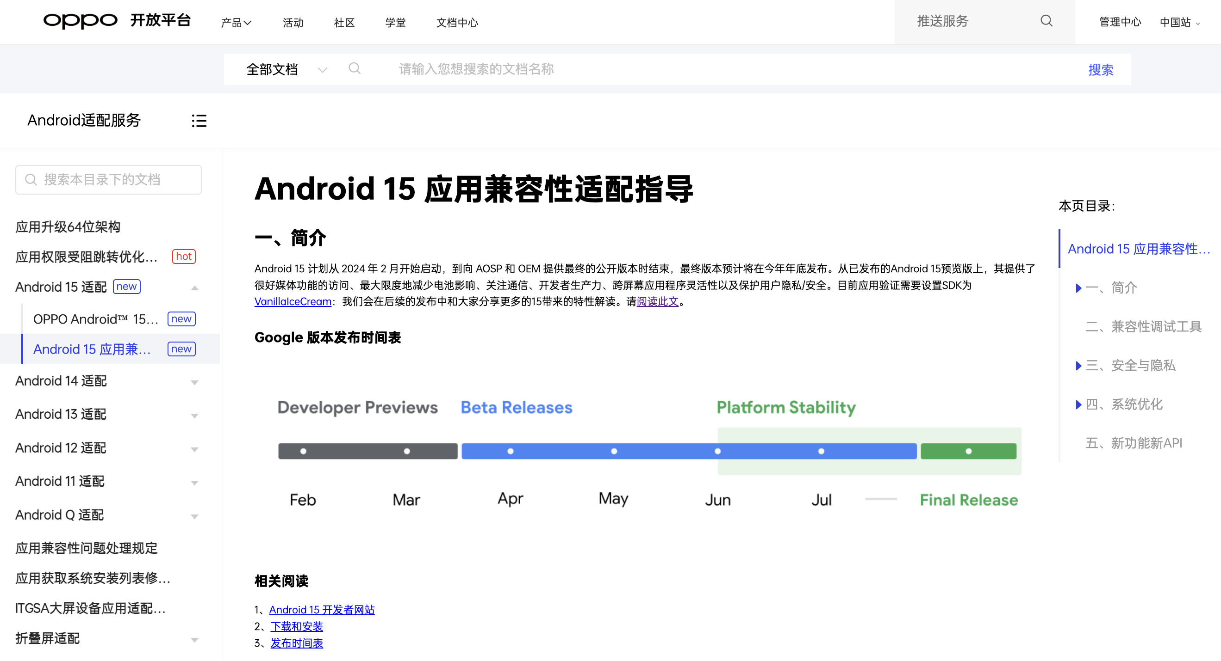Image resolution: width=1221 pixels, height=661 pixels.
Task: Expand the Android 11 适配 section
Action: tap(194, 483)
